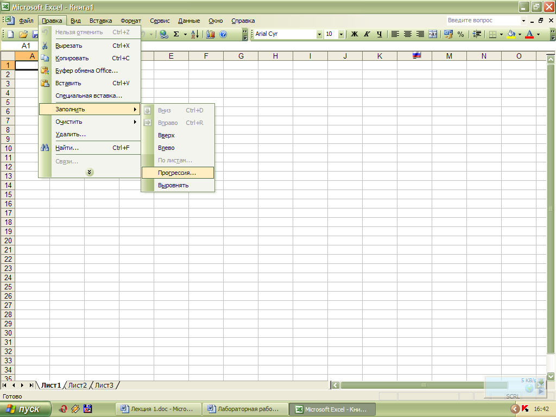Screen dimensions: 556x417
Task: Open Fill Color dropdown arrow
Action: 520,34
